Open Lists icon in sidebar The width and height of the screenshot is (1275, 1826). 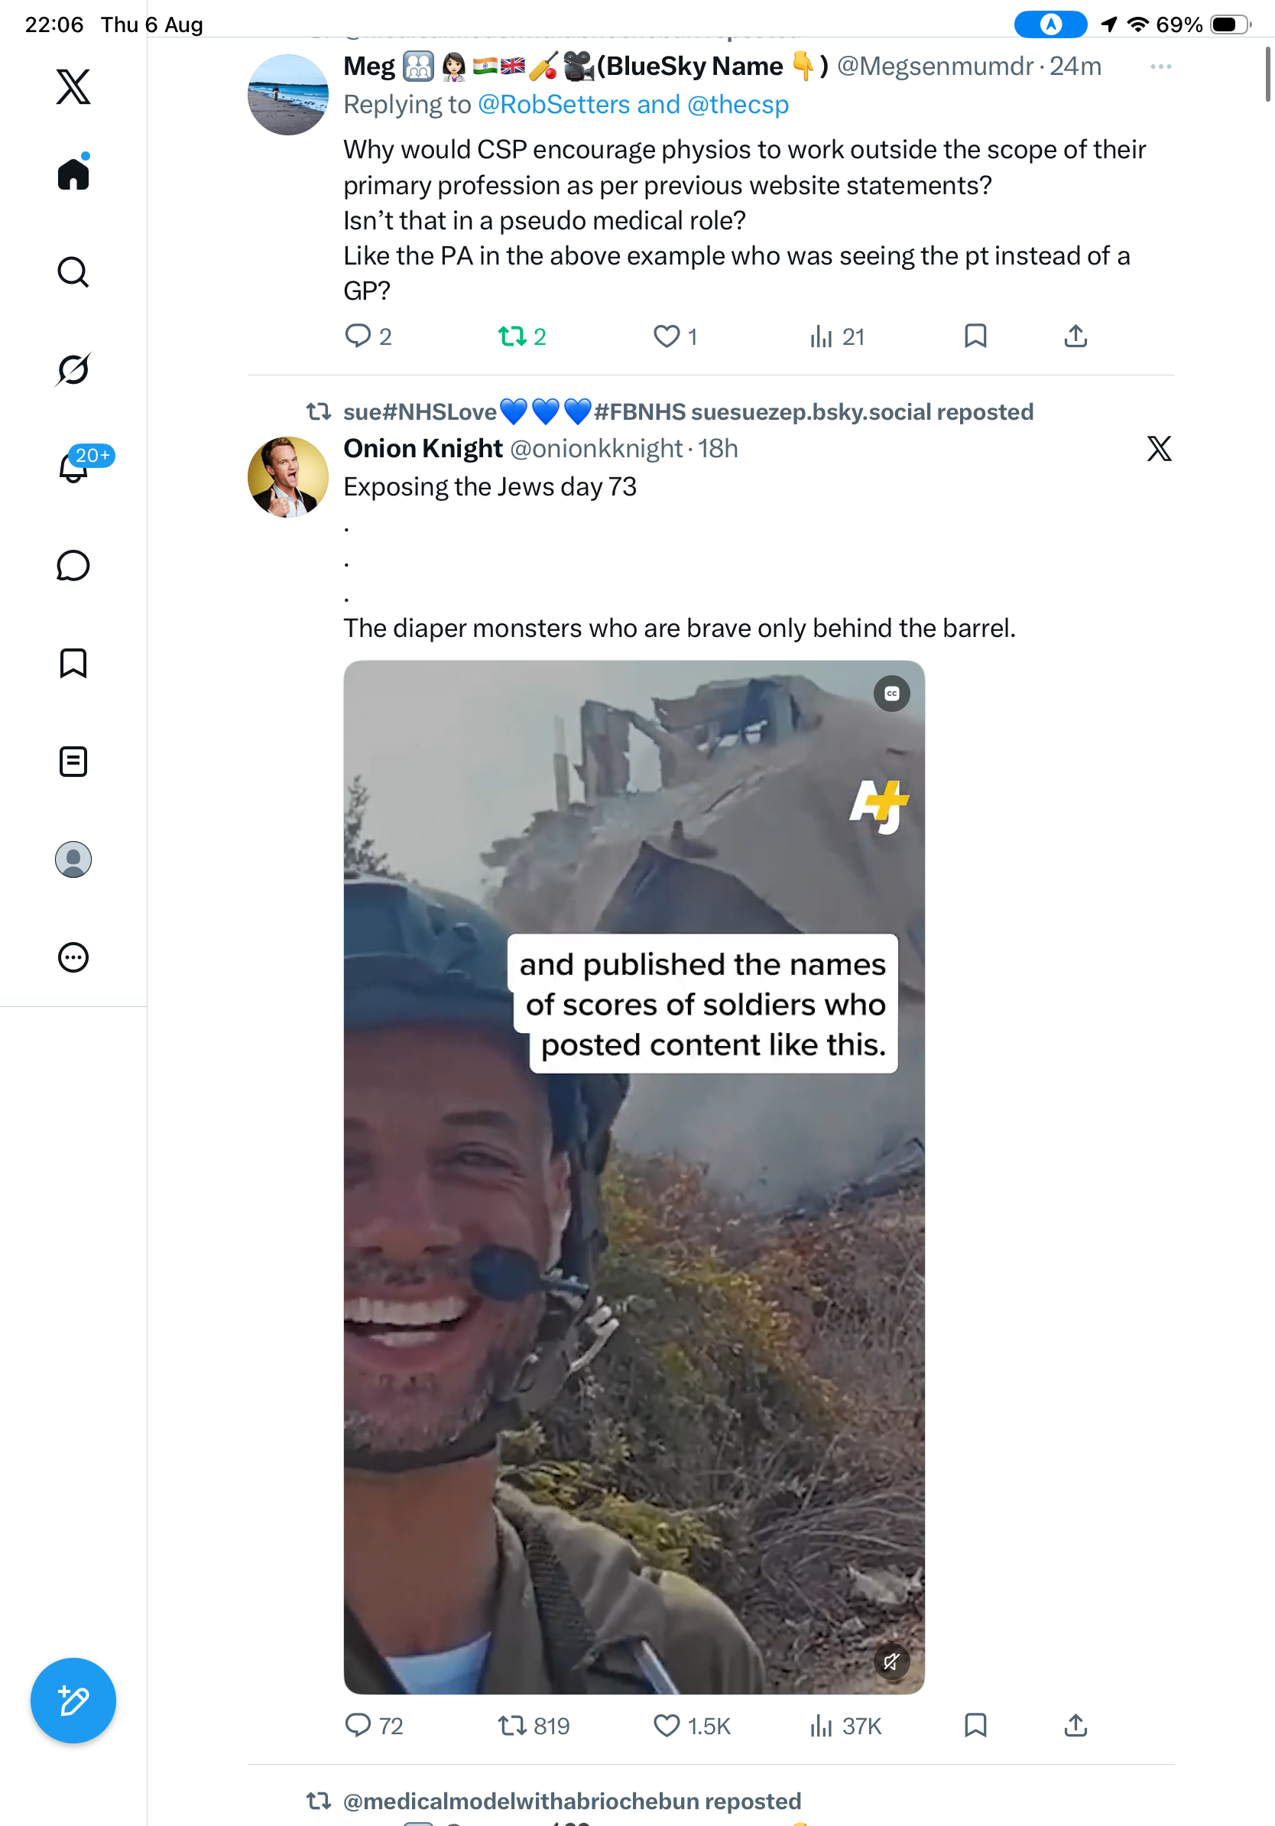click(x=73, y=762)
